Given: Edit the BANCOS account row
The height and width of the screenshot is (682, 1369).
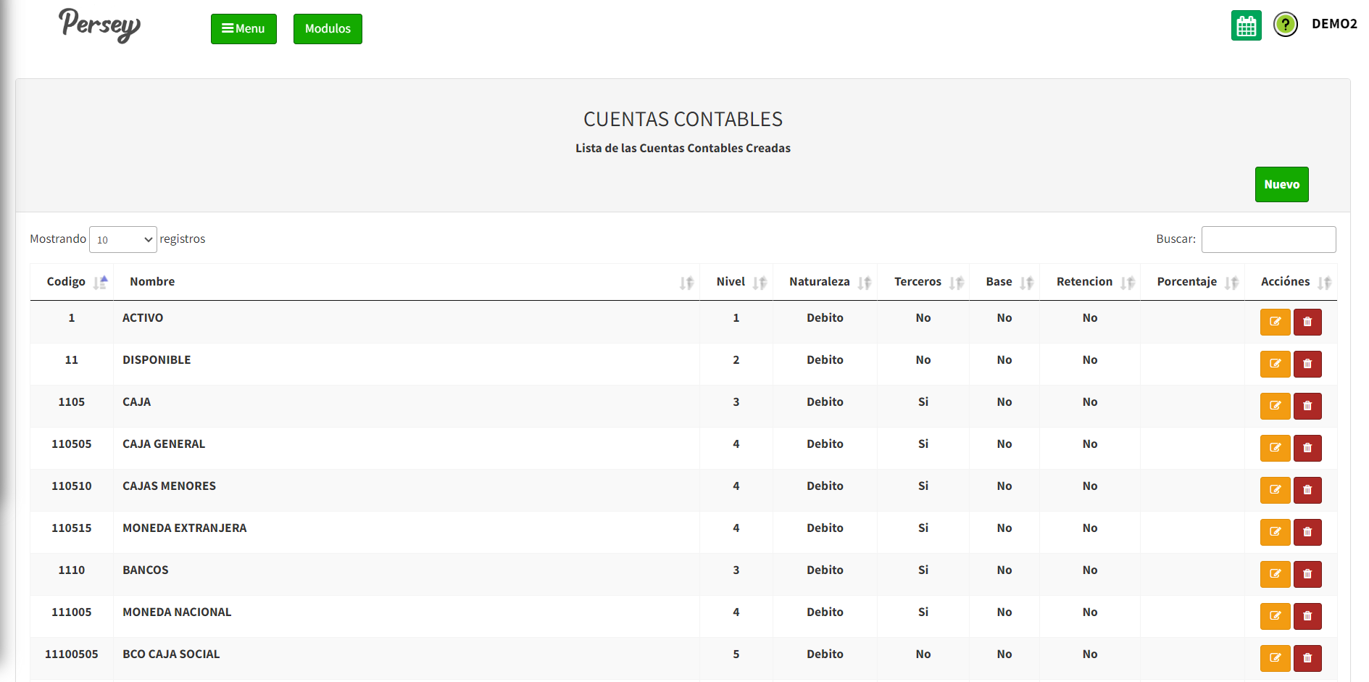Looking at the screenshot, I should point(1275,574).
